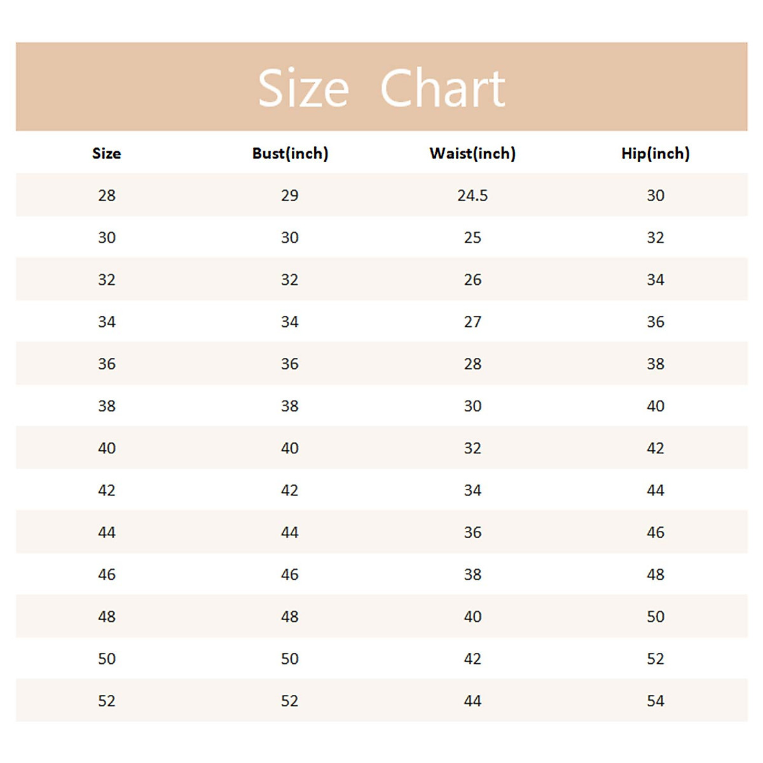Click size 52 in Size column
The image size is (763, 763).
tap(107, 701)
